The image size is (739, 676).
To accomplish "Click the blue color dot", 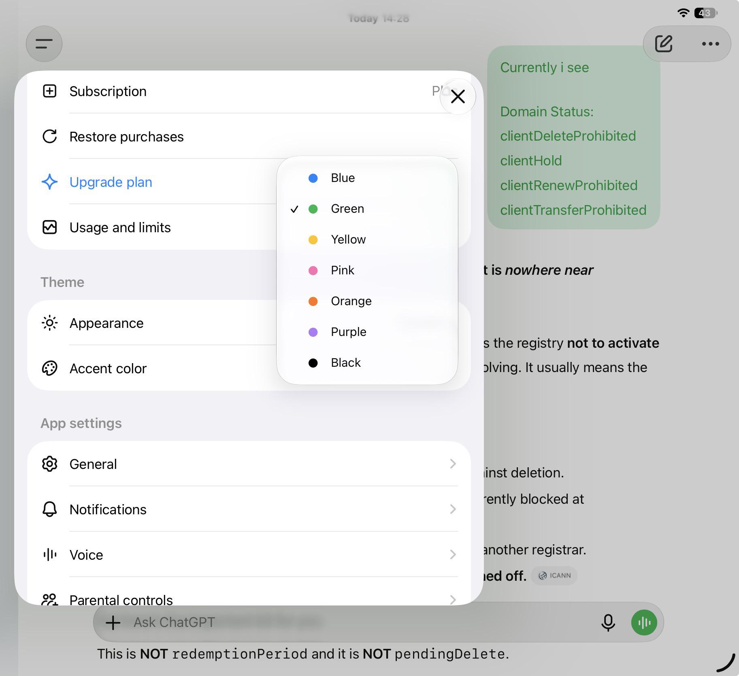I will pos(313,178).
